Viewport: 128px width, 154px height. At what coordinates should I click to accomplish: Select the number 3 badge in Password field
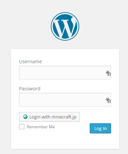point(109,102)
